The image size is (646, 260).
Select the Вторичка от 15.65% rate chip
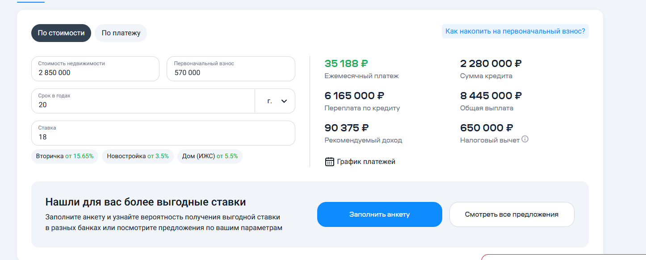click(65, 156)
